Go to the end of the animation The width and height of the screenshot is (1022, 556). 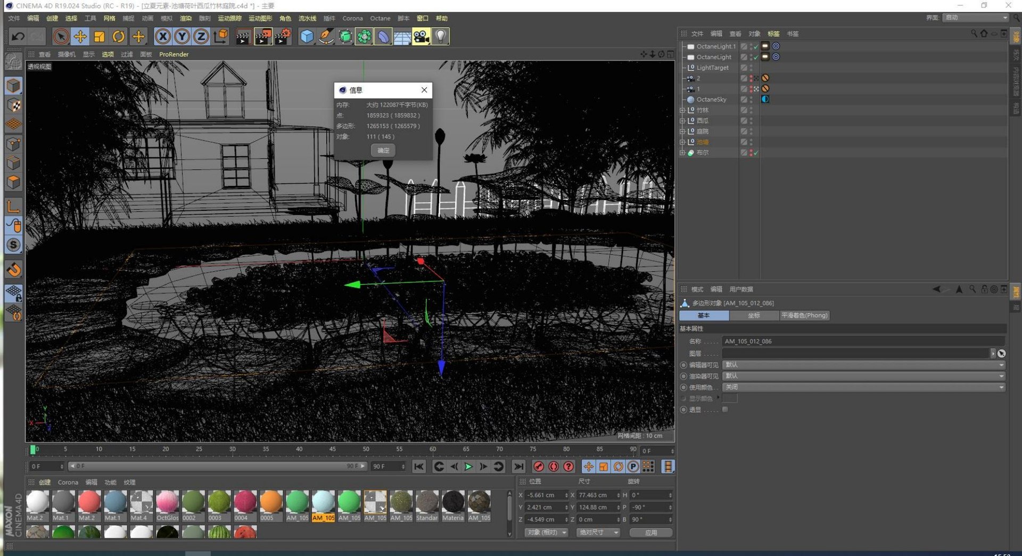[x=518, y=467]
